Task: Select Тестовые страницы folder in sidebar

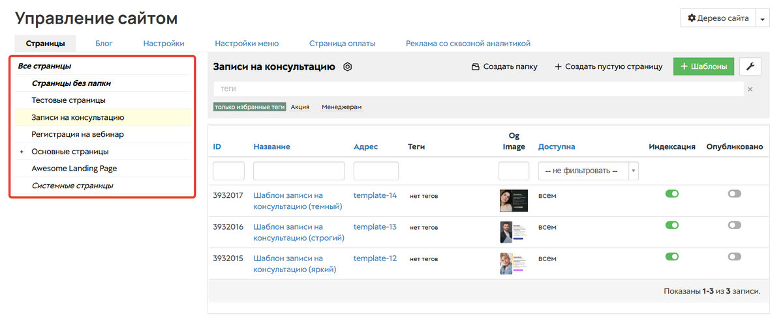Action: (69, 100)
